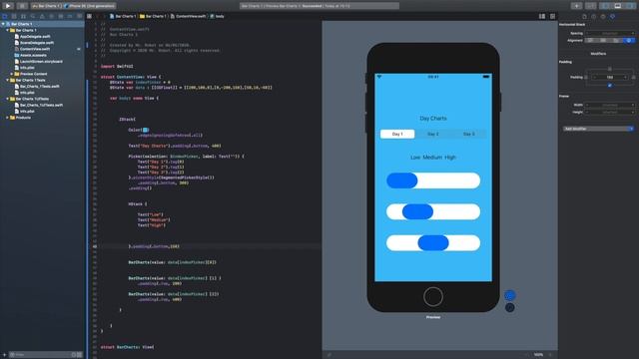The width and height of the screenshot is (639, 359).
Task: Open the related items menu in editor
Action: (89, 16)
